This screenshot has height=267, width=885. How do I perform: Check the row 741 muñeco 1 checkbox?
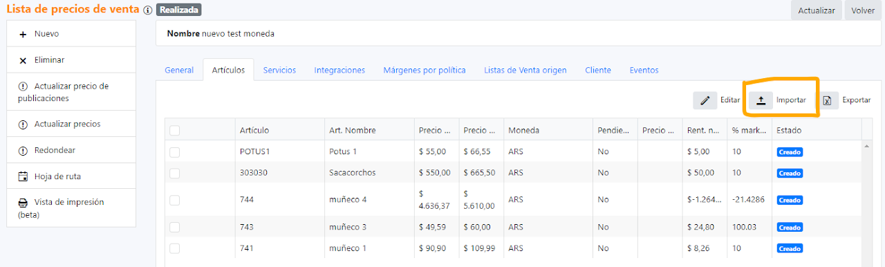click(174, 248)
